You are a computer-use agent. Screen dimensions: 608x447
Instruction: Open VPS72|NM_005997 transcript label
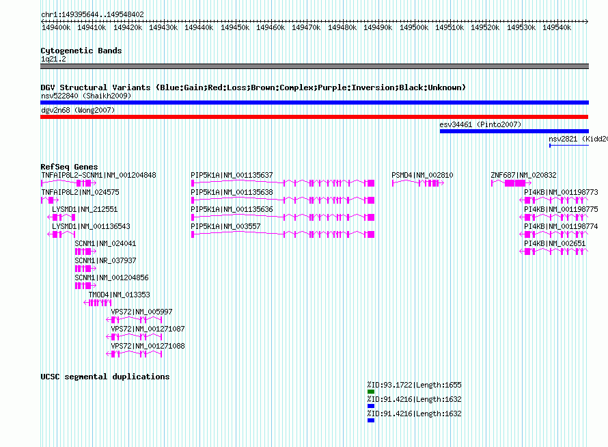click(142, 312)
